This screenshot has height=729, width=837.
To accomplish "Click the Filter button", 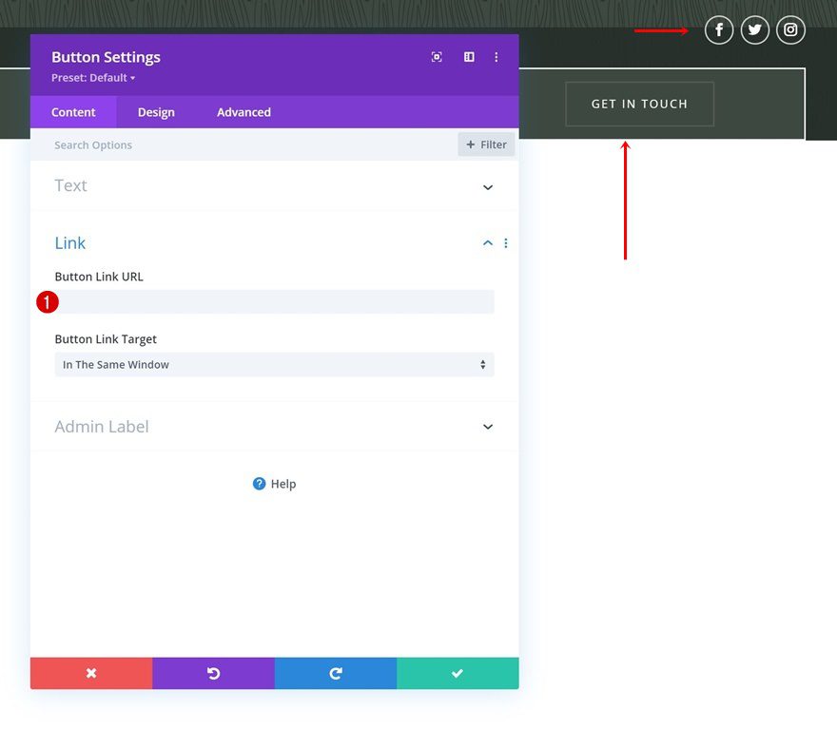I will tap(486, 144).
